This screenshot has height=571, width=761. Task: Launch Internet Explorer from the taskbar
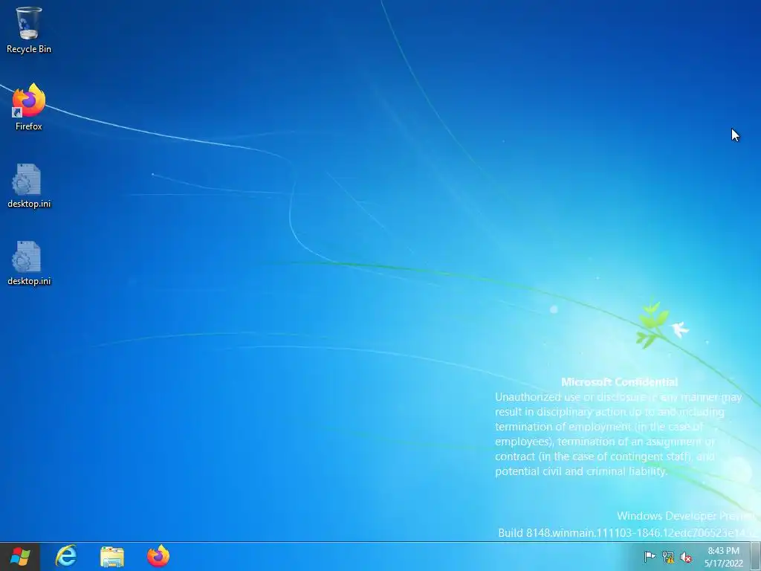pos(66,556)
